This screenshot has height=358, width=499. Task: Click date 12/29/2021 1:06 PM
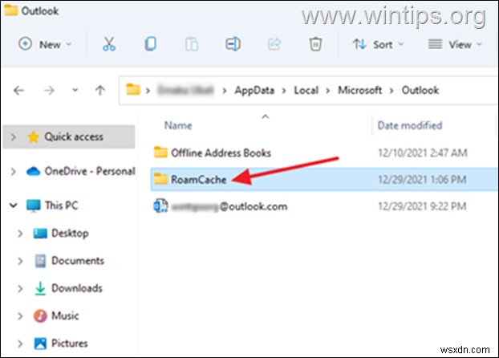click(x=422, y=180)
